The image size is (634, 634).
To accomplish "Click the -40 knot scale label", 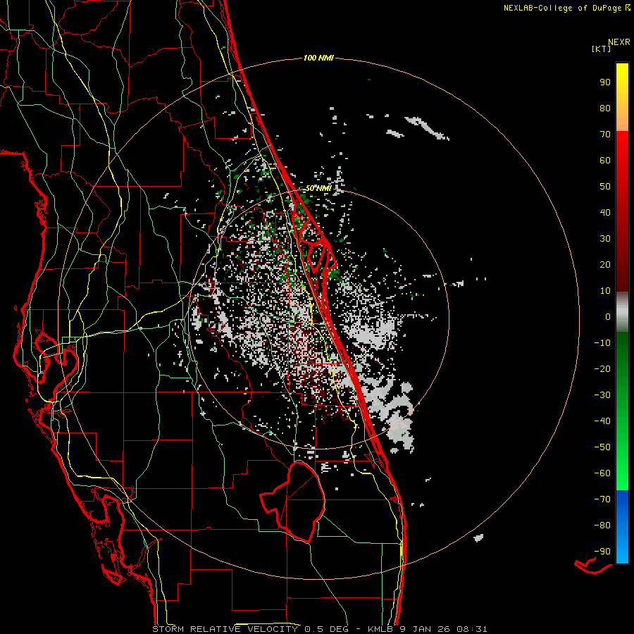I will click(x=602, y=421).
